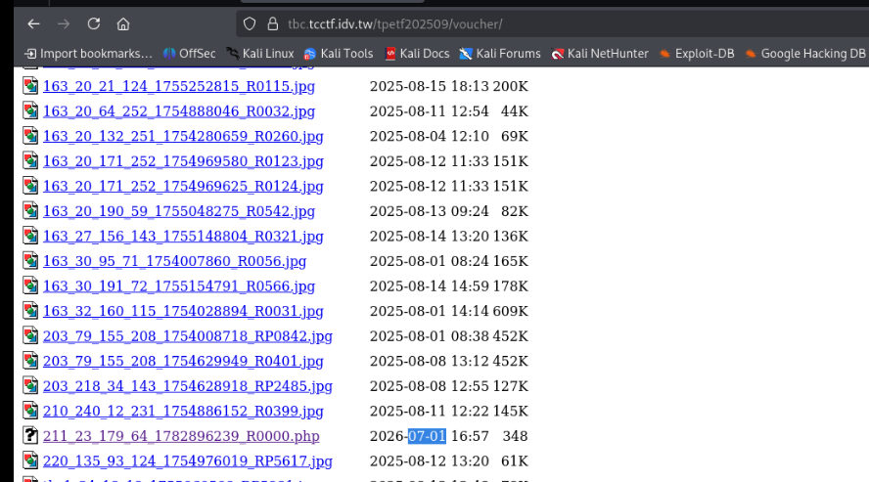Open the Google Hacking DB bookmark
The width and height of the screenshot is (869, 482).
[x=805, y=54]
